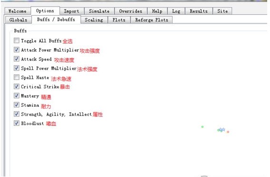This screenshot has width=270, height=177.
Task: Open the Overrides tab
Action: (131, 11)
